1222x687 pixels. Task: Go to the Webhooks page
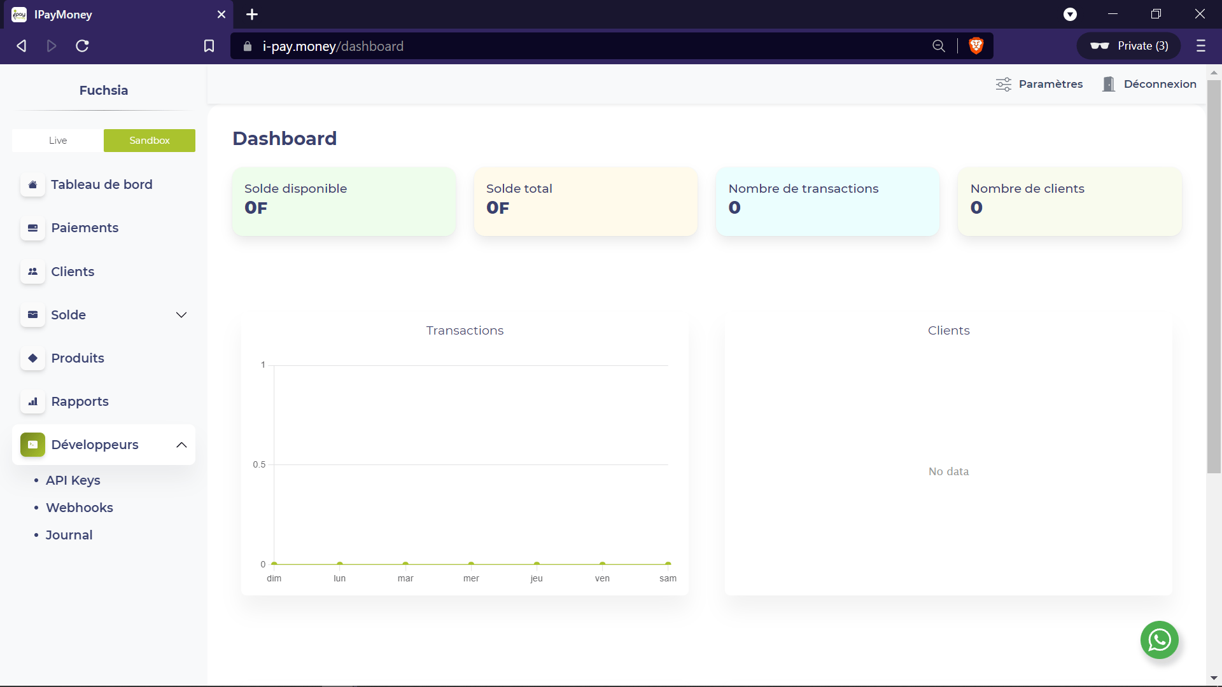(80, 508)
